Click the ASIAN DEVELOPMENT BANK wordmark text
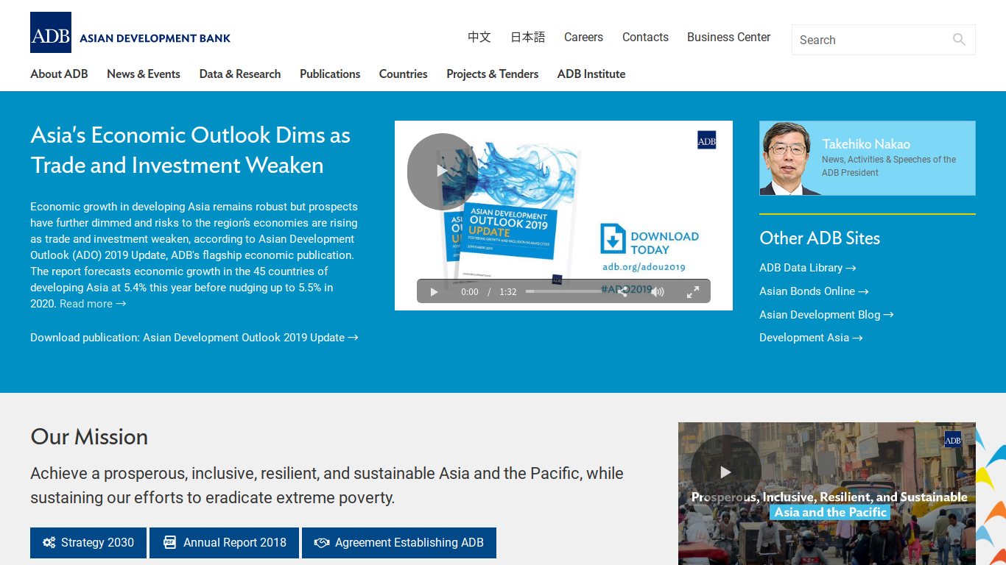Image resolution: width=1006 pixels, height=565 pixels. 155,38
